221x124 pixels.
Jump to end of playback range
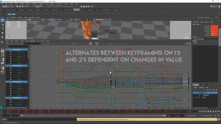tap(219, 111)
